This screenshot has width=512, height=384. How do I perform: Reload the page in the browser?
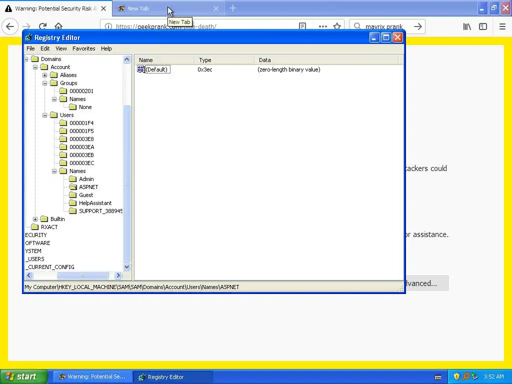(x=42, y=26)
